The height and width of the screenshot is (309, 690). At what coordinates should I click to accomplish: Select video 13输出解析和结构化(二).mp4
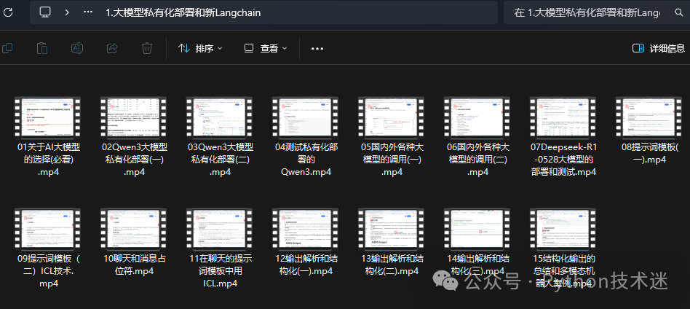coord(392,243)
